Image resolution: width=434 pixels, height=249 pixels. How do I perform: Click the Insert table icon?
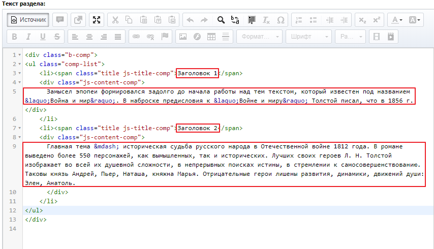tap(211, 37)
